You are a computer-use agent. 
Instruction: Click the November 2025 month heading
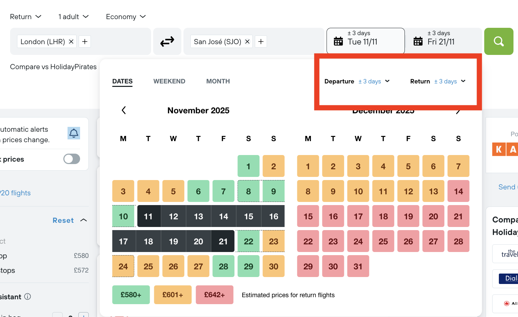[x=198, y=110]
